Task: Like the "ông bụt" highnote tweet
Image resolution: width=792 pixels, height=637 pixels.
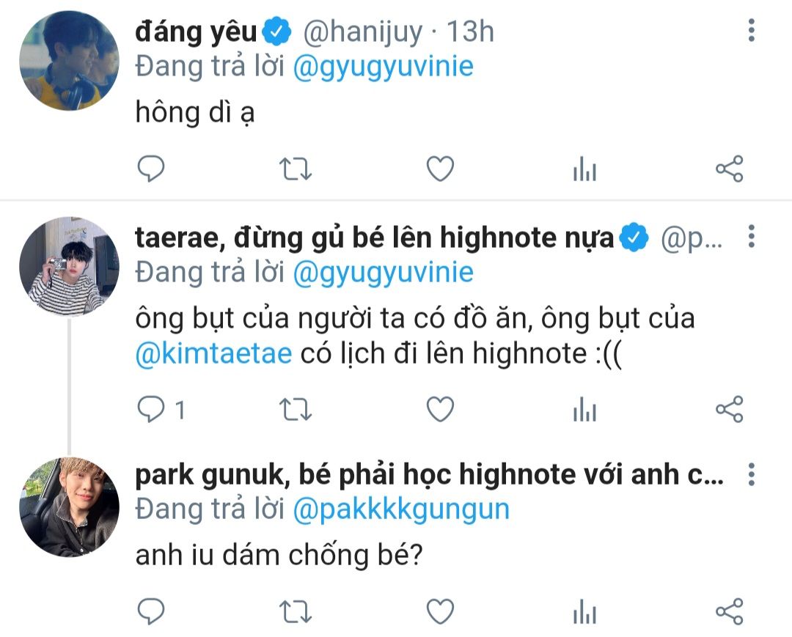Action: point(440,409)
